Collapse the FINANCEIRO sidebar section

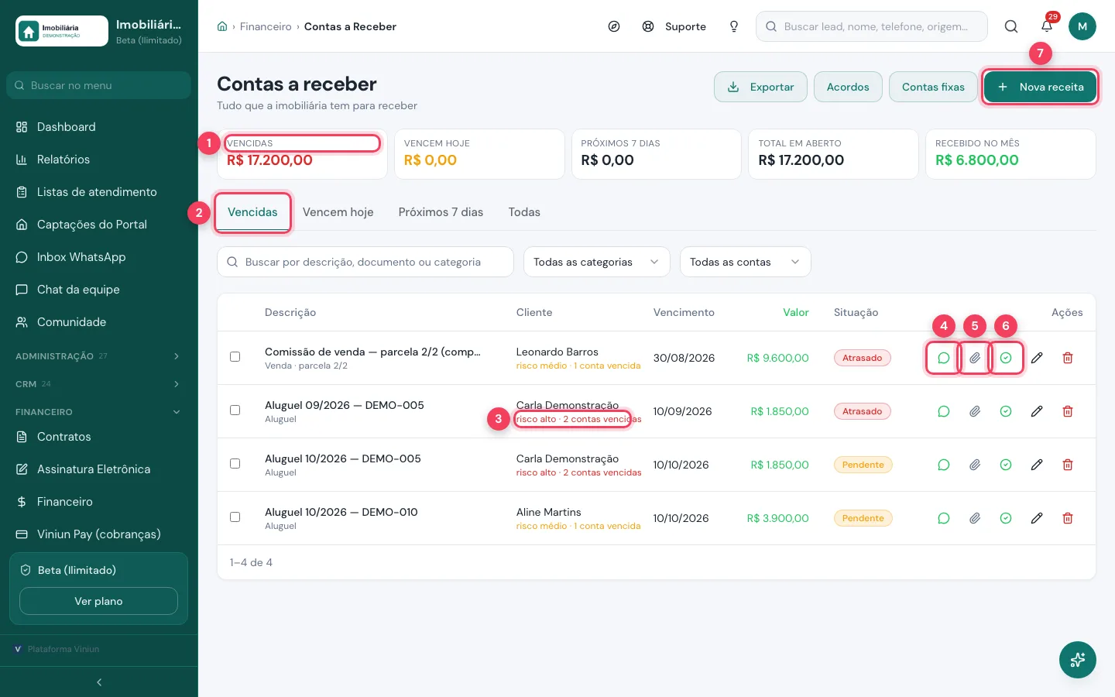point(99,412)
